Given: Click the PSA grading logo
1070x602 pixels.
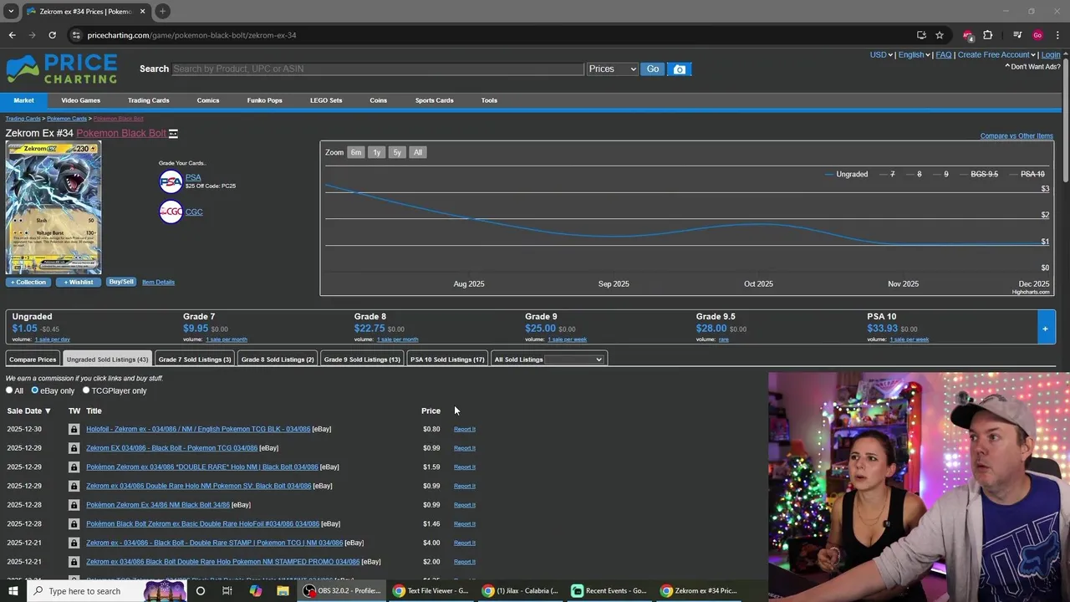Looking at the screenshot, I should point(171,181).
